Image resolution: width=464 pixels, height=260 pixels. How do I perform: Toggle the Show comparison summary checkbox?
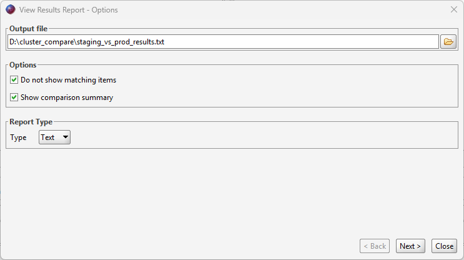tap(14, 97)
